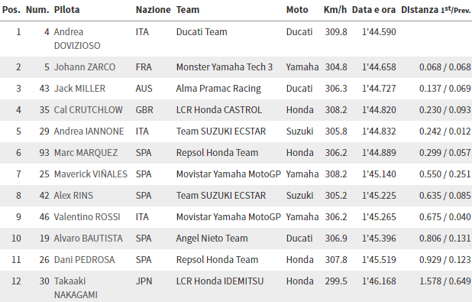Click the Pilota column header
This screenshot has height=302, width=472.
coord(66,10)
